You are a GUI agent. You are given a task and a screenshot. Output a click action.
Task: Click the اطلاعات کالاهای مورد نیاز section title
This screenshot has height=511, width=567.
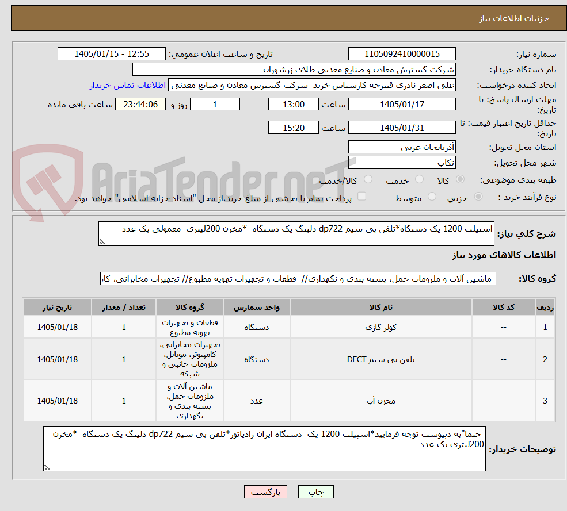coord(504,255)
